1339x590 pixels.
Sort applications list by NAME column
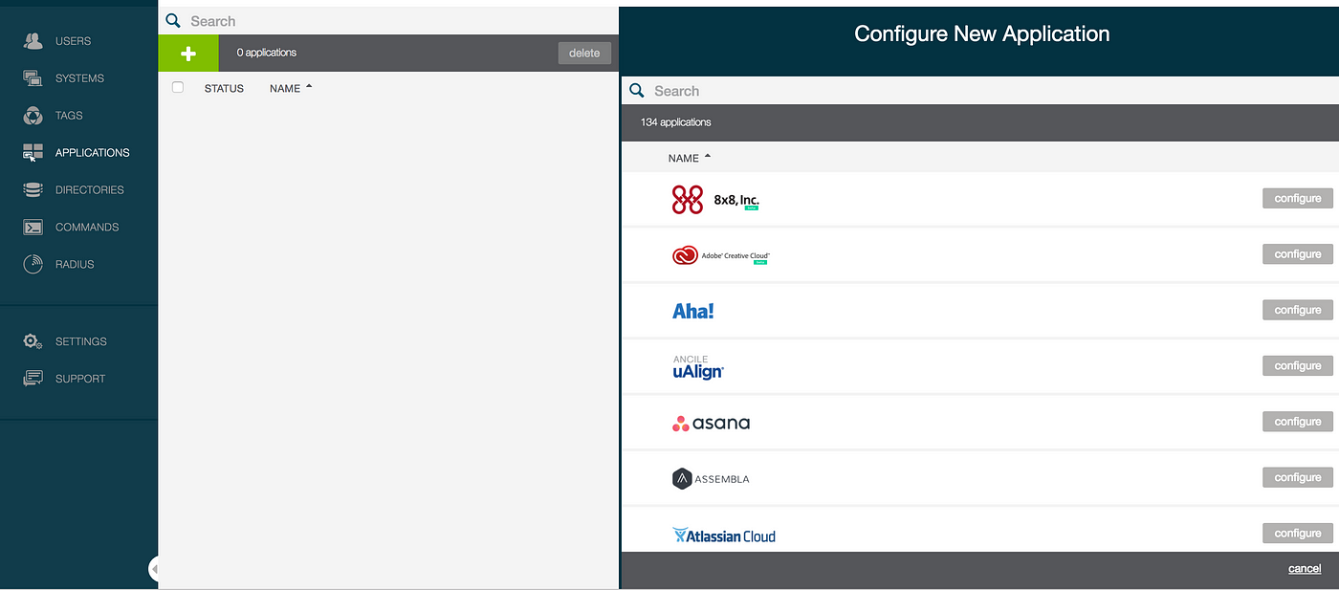coord(291,88)
